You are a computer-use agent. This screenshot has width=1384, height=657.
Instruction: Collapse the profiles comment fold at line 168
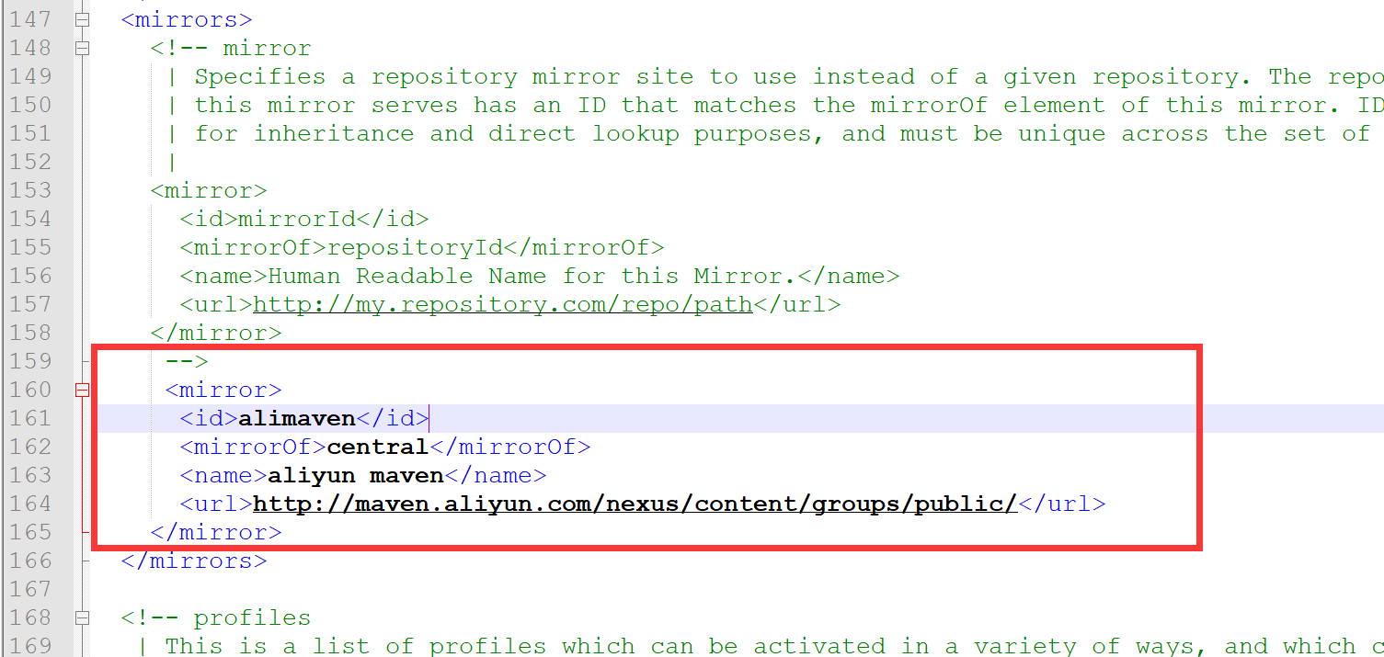coord(82,617)
